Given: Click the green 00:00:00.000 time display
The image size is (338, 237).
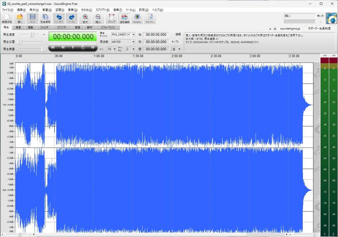Looking at the screenshot, I should [x=73, y=37].
